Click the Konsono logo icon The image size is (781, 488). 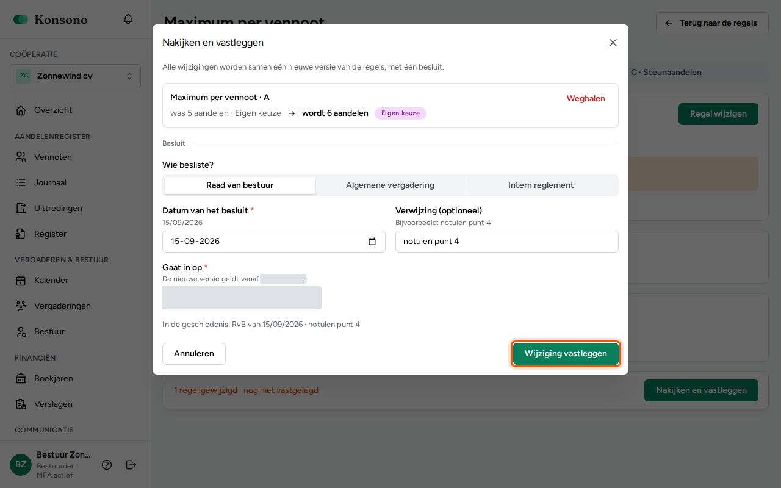click(21, 20)
